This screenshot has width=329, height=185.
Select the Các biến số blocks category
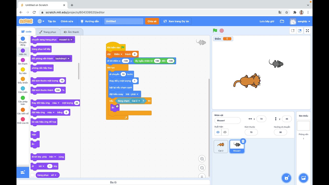point(23,112)
